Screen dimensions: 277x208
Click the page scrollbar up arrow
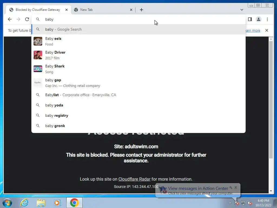point(271,39)
